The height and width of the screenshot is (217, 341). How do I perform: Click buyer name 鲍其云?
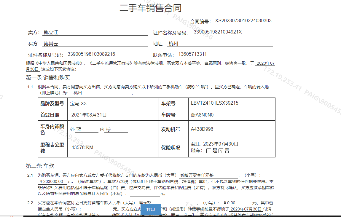pos(51,44)
